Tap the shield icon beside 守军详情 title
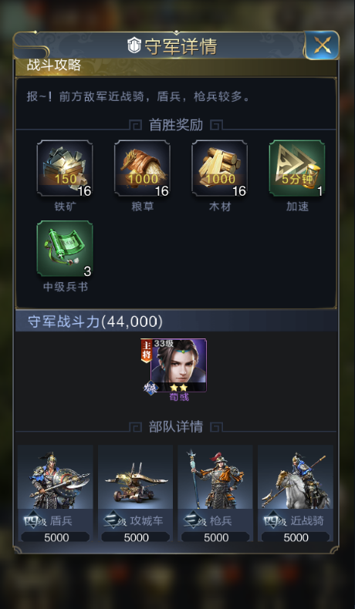355x609 pixels. pyautogui.click(x=134, y=45)
